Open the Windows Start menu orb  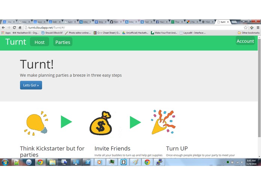pos(5,162)
